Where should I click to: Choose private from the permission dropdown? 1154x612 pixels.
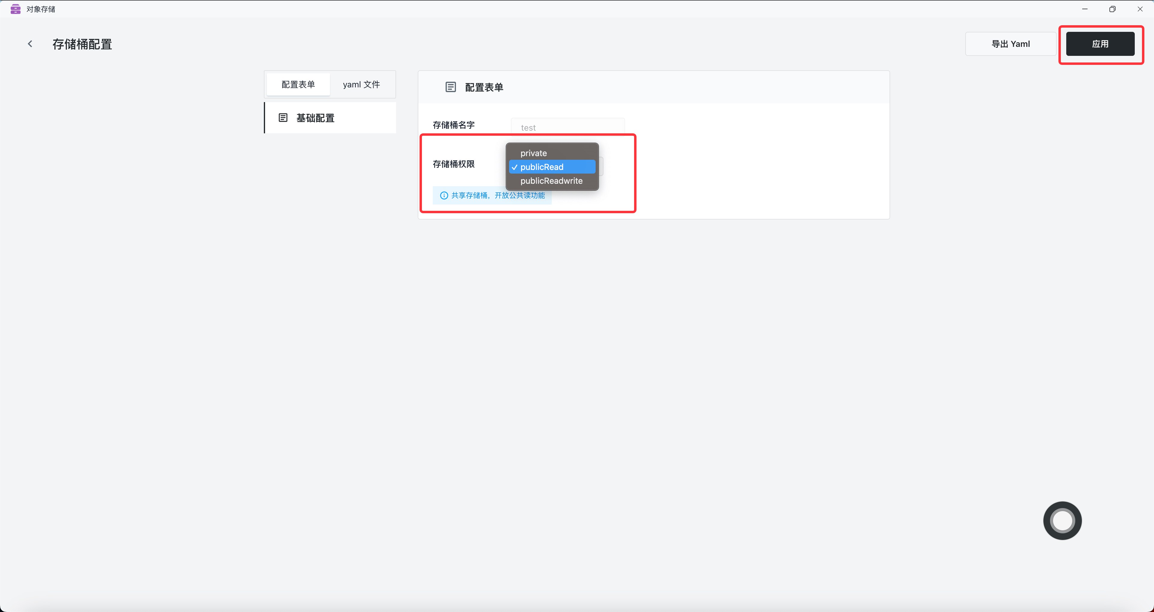click(552, 153)
